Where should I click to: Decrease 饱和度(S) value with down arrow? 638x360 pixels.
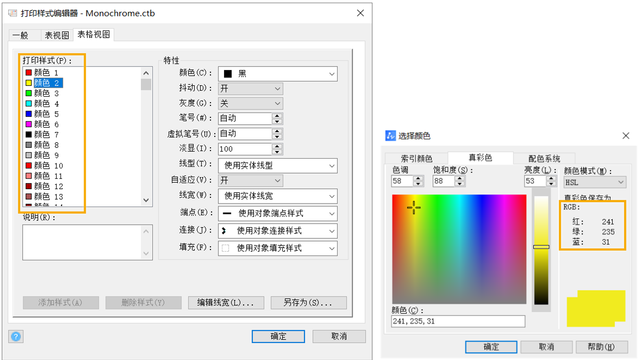click(460, 184)
